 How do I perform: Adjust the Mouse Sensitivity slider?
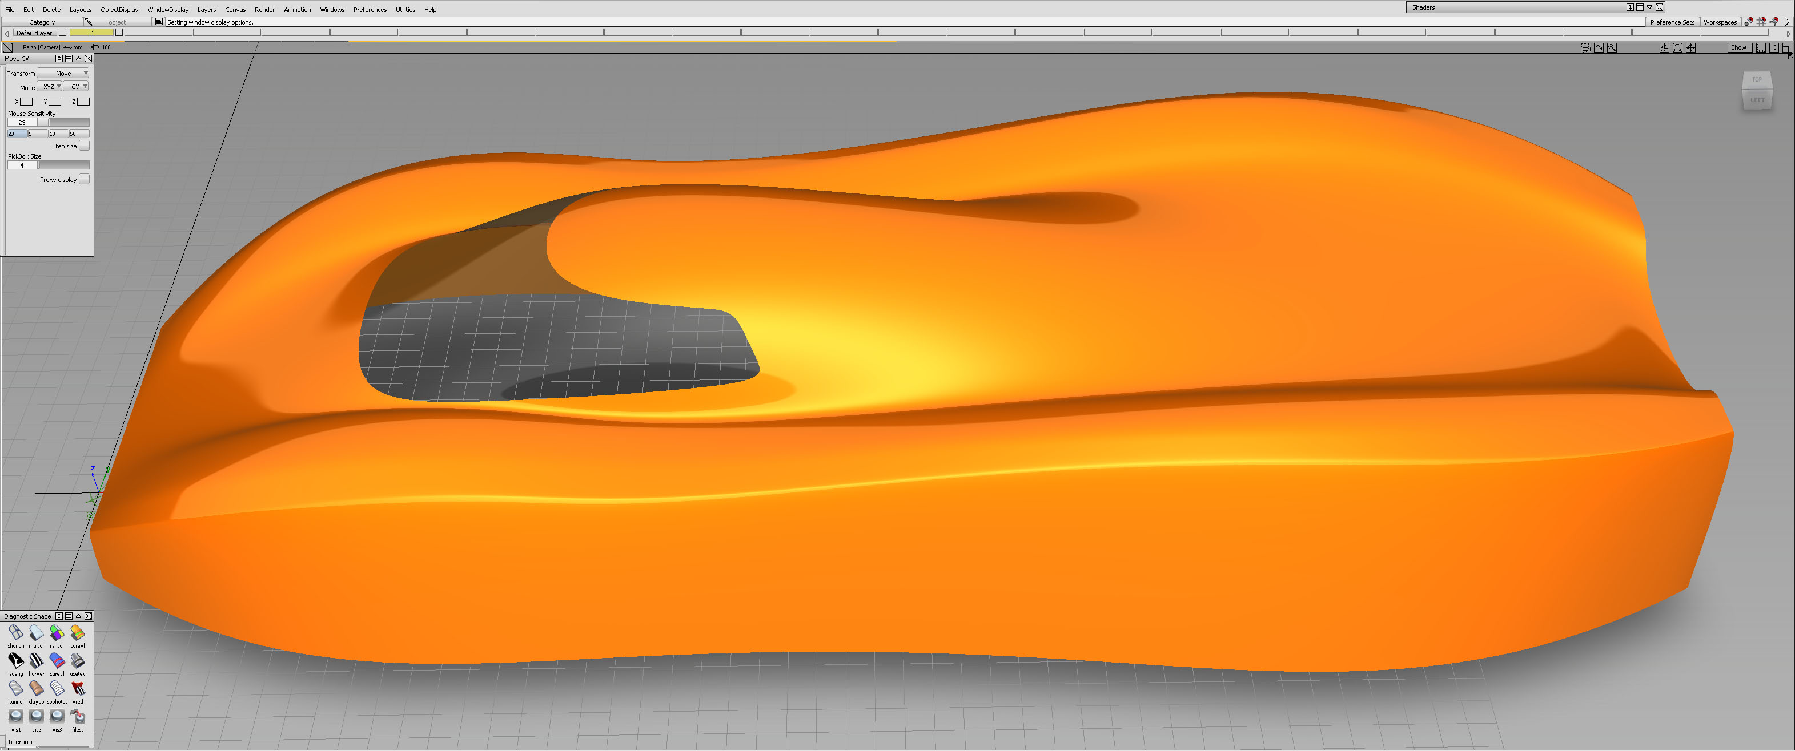(63, 123)
